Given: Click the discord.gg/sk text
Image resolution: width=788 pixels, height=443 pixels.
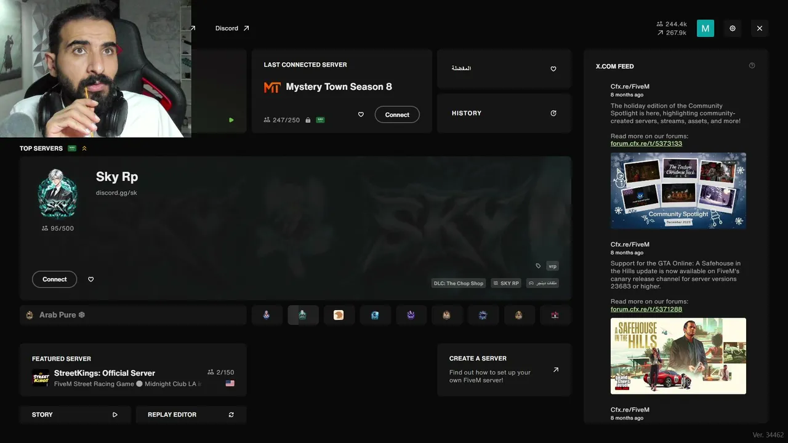Looking at the screenshot, I should [x=116, y=193].
